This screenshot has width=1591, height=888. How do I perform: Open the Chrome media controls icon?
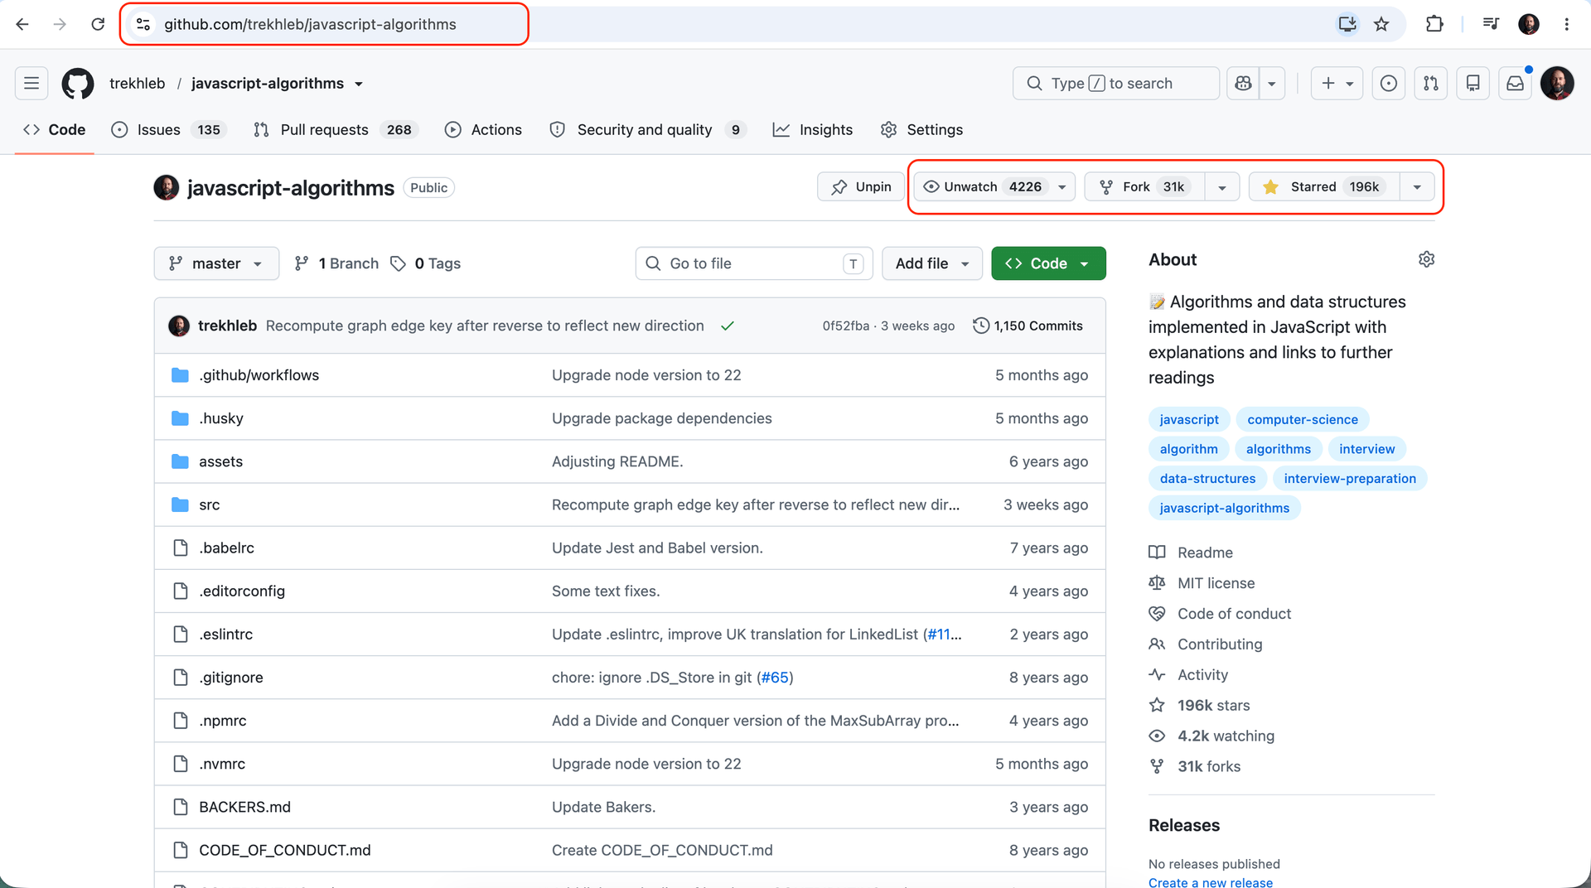[x=1491, y=24]
